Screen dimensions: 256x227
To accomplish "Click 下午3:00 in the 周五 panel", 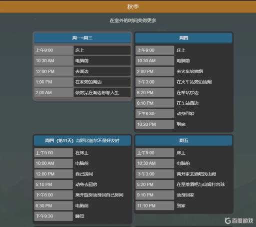I will click(x=155, y=174).
